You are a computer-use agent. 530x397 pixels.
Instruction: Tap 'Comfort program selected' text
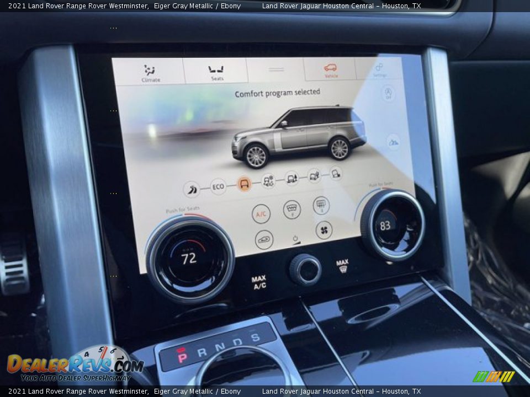277,93
